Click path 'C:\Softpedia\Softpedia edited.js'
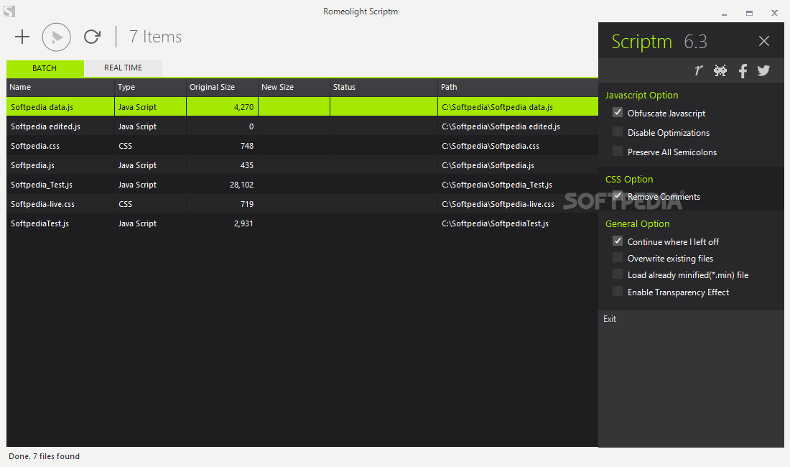790x467 pixels. coord(501,126)
